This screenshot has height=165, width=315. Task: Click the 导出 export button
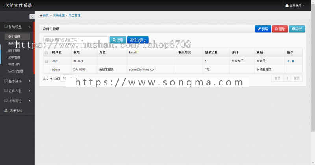[297, 29]
